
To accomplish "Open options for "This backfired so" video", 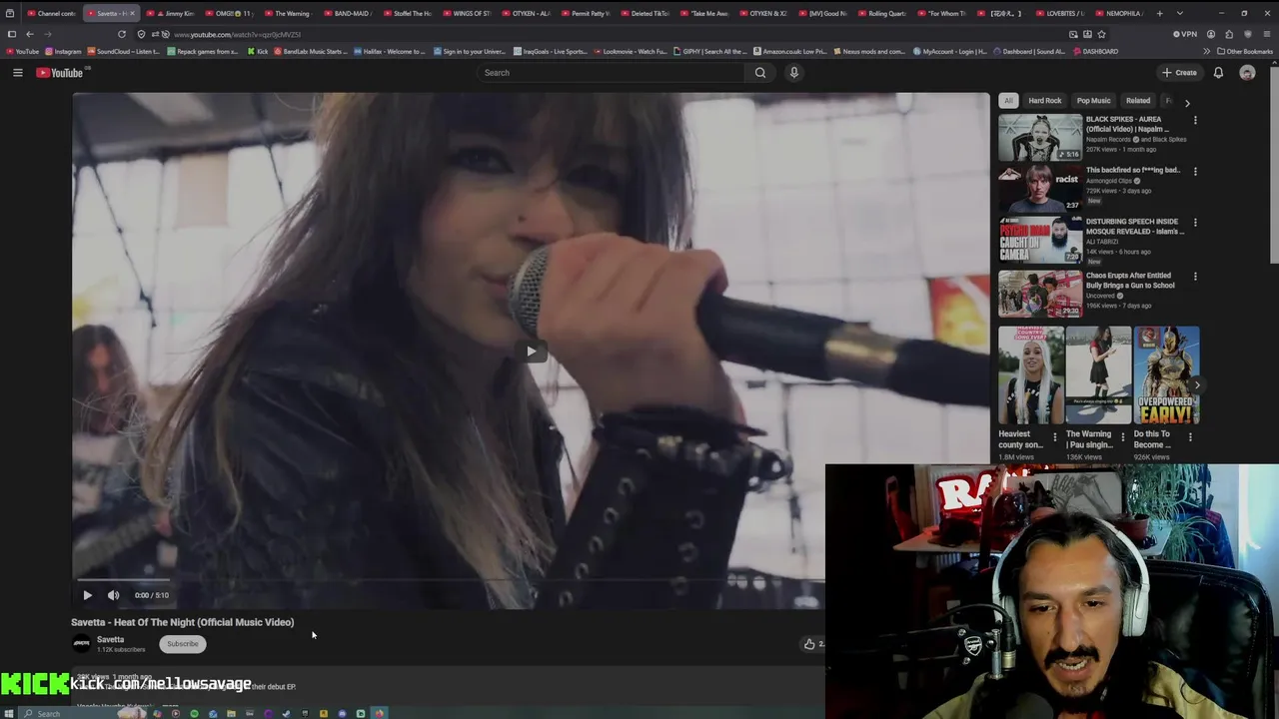I will coord(1195,171).
